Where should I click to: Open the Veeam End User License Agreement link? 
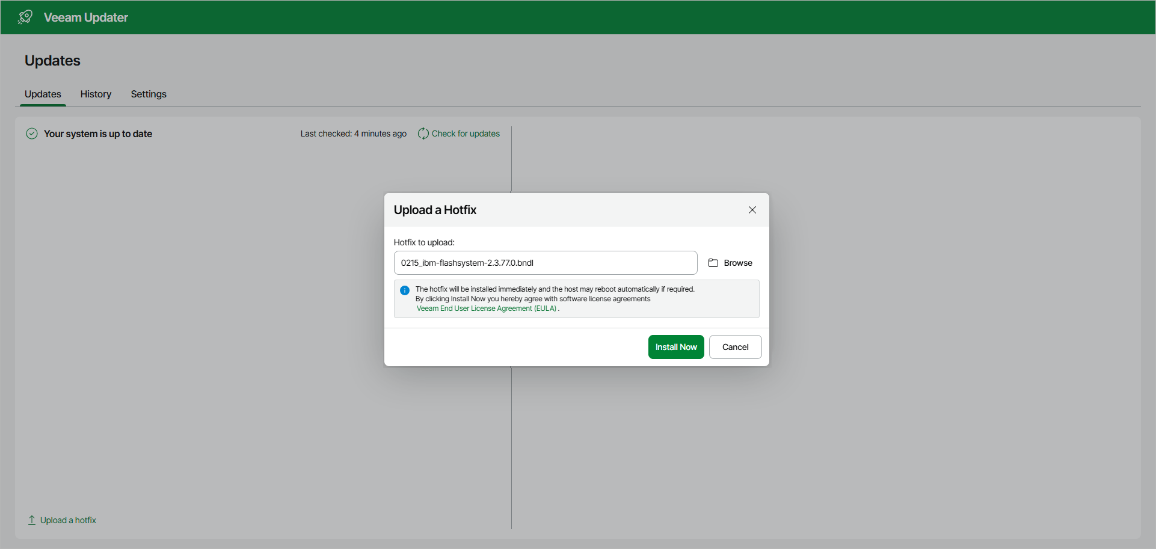[487, 308]
